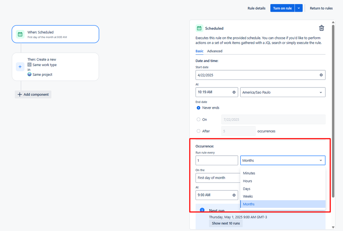
Task: Open the First day of month dropdown
Action: coord(218,178)
